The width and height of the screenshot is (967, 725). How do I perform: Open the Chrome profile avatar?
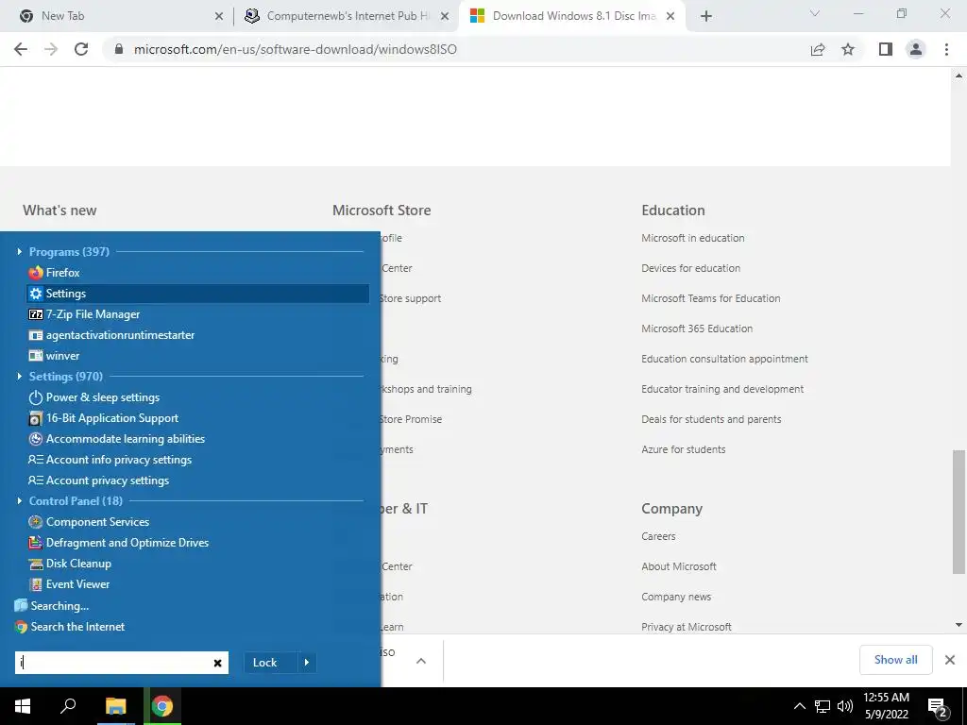click(916, 49)
